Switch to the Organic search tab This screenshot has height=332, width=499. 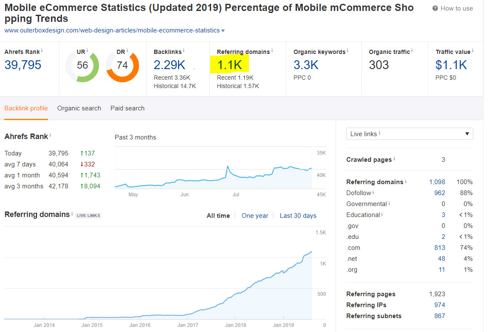click(79, 108)
